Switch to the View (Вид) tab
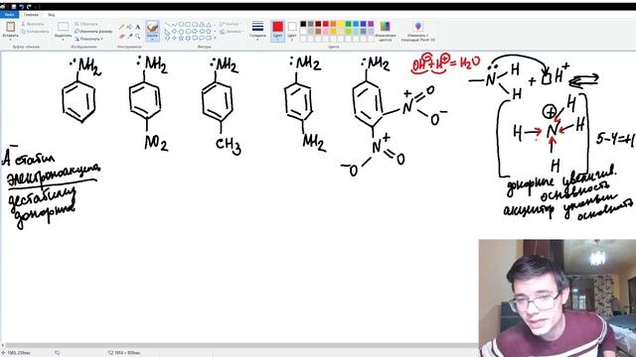The width and height of the screenshot is (636, 357). click(51, 15)
